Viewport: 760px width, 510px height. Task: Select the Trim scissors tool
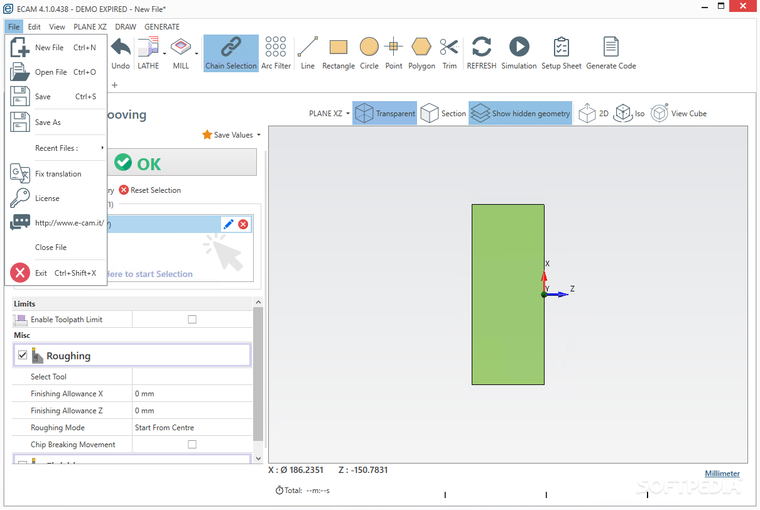[449, 53]
